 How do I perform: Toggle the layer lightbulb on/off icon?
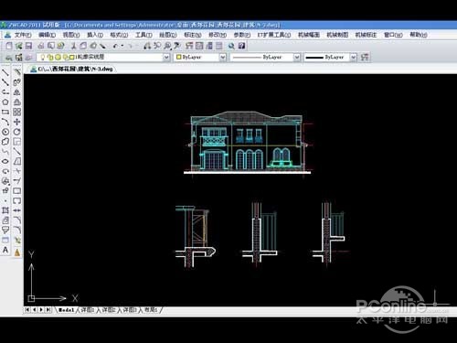point(43,57)
